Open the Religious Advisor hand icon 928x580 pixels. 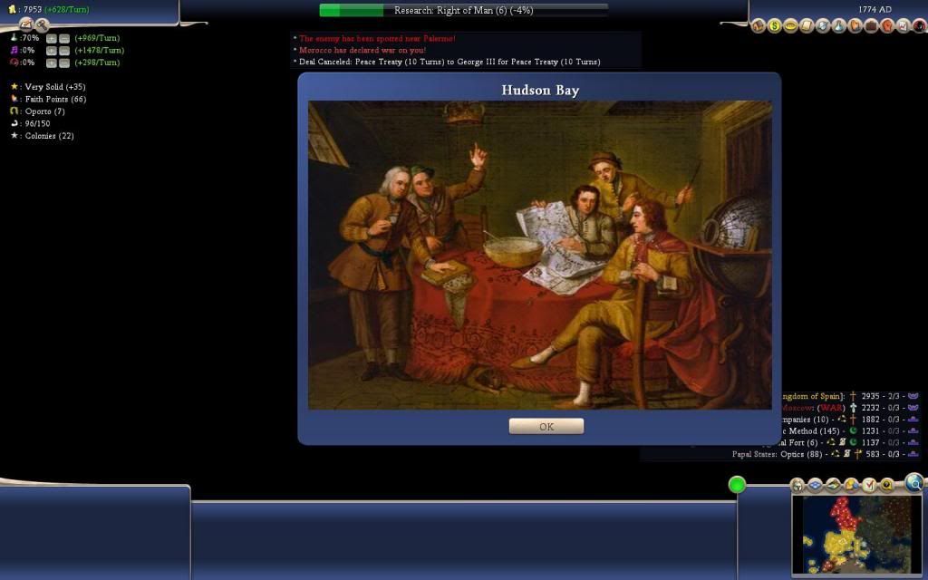(x=855, y=26)
